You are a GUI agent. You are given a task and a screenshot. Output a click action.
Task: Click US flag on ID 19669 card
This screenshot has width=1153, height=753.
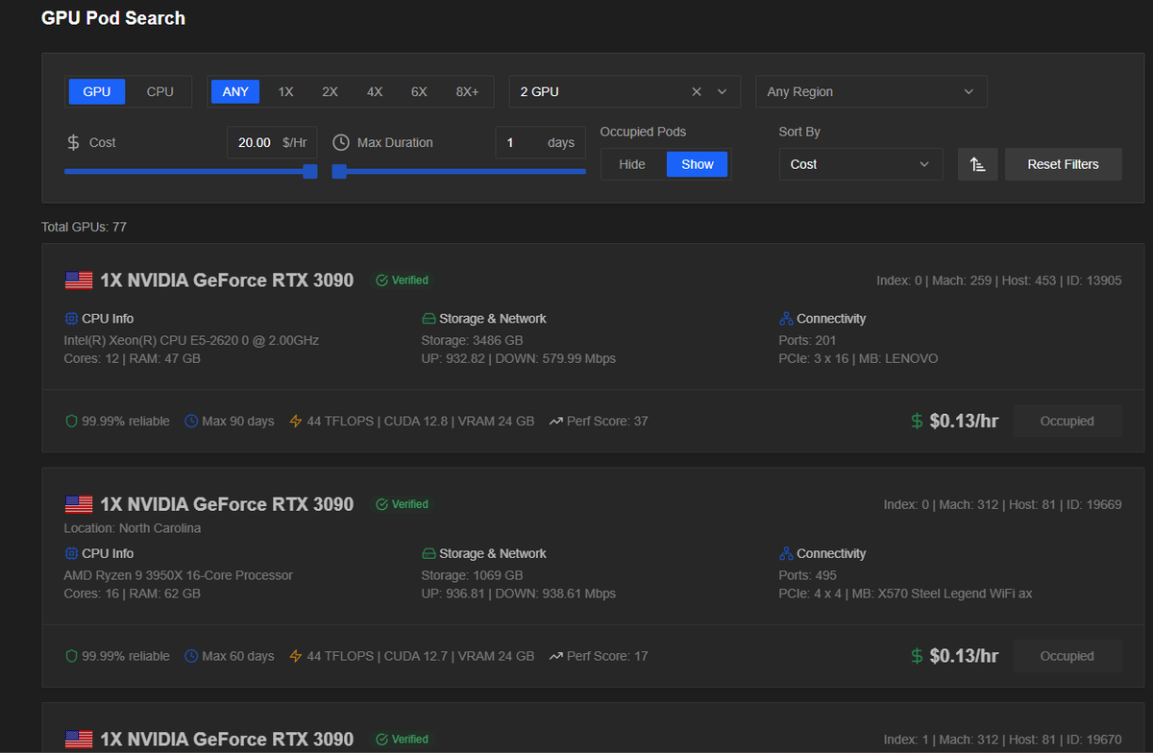[79, 504]
